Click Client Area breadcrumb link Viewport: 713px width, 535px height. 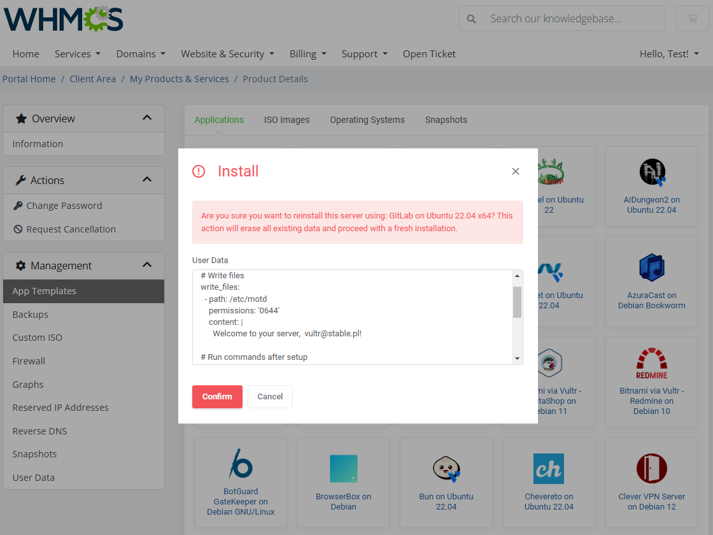[93, 79]
